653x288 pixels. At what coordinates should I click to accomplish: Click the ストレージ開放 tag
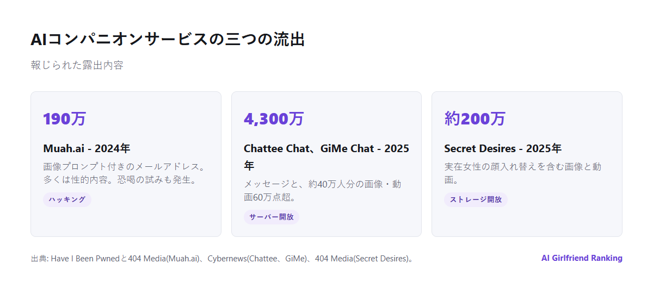pyautogui.click(x=476, y=199)
